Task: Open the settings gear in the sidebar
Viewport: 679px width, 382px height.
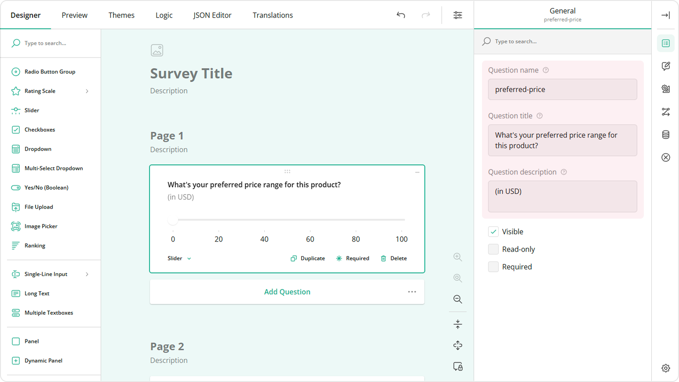Action: (x=666, y=368)
